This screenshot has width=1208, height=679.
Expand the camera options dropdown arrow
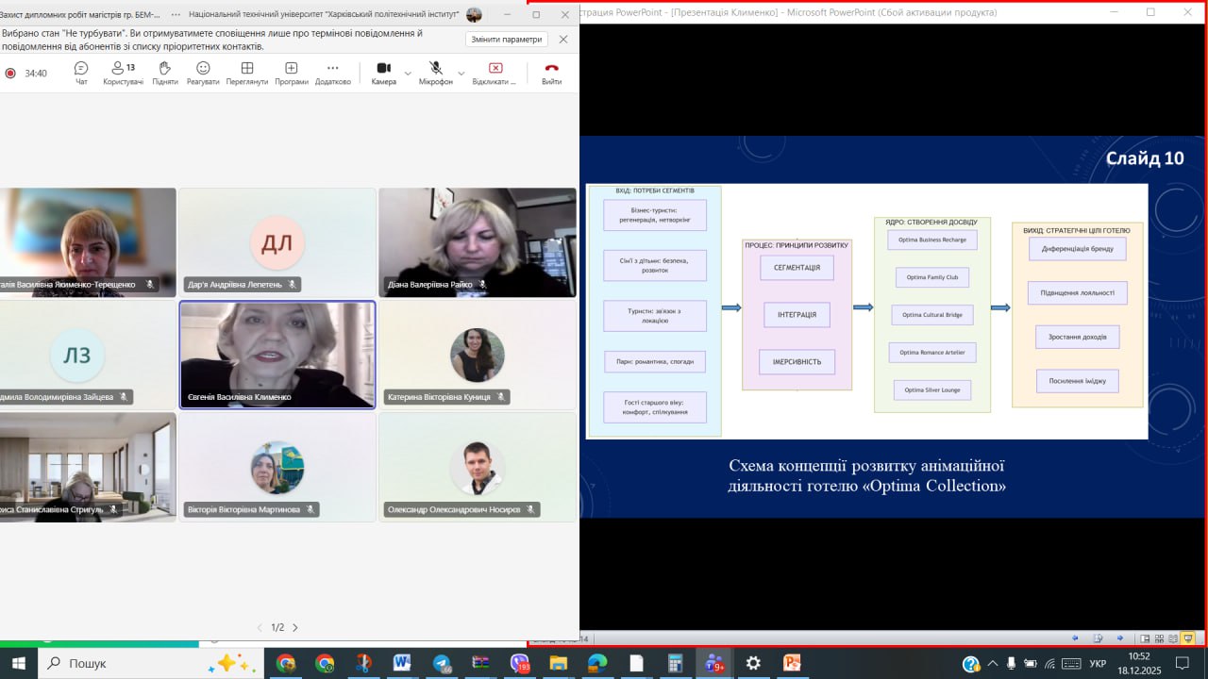(408, 73)
